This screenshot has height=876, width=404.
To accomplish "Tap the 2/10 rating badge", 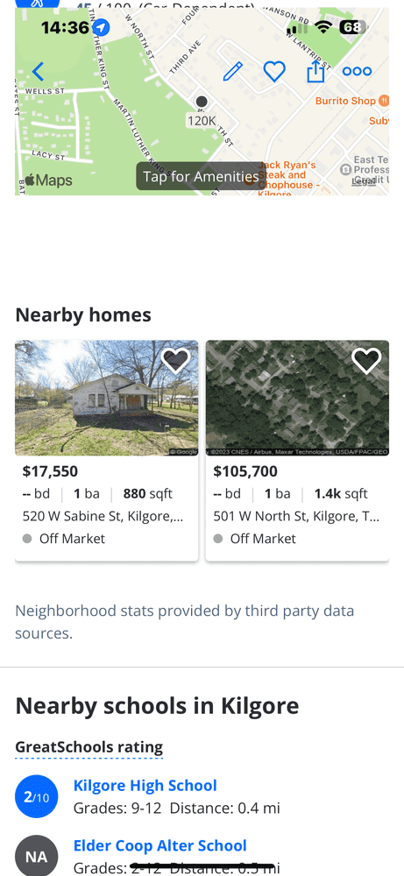I will (x=36, y=796).
